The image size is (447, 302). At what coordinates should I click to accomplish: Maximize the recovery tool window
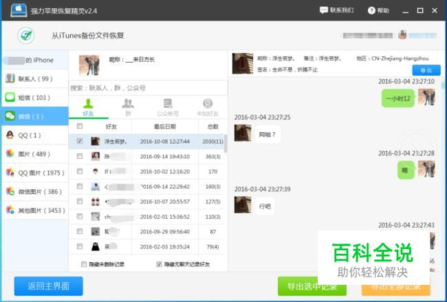click(x=420, y=10)
